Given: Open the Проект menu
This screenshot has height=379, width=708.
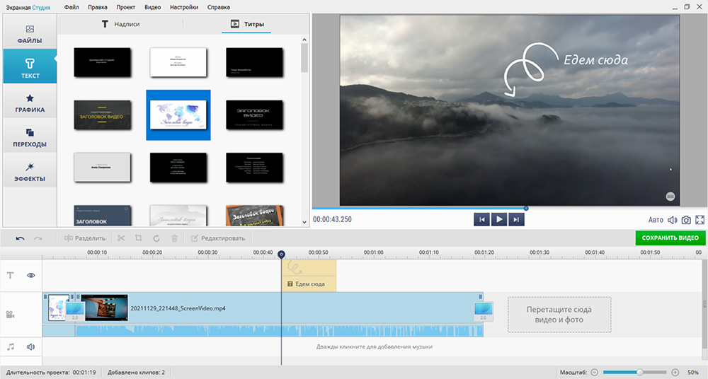Looking at the screenshot, I should (x=125, y=7).
